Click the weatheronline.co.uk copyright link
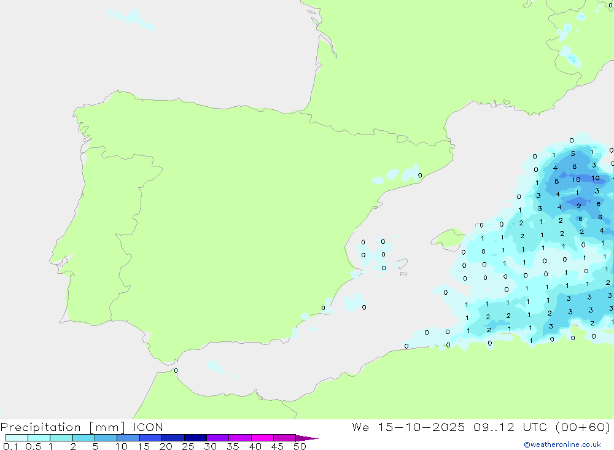This screenshot has height=450, width=614. pos(562,444)
